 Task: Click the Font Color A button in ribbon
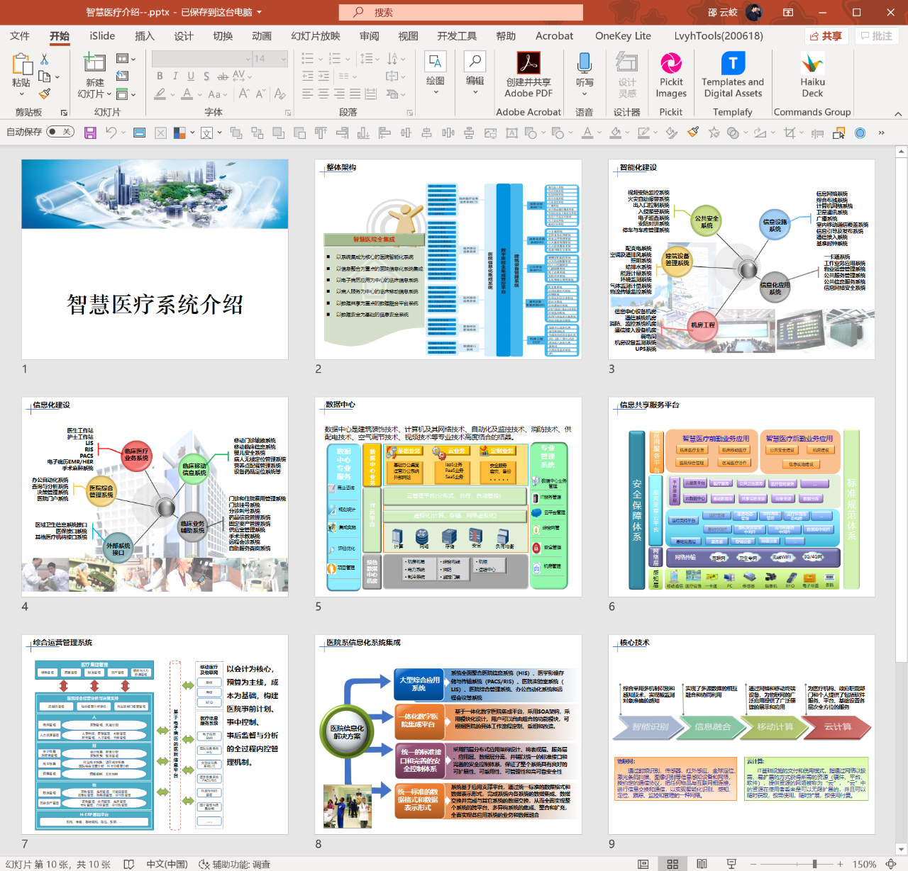(x=187, y=94)
